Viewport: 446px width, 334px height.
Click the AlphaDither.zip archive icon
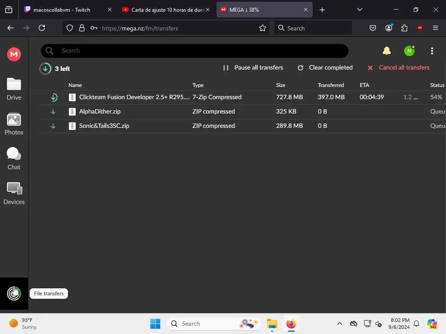click(x=72, y=112)
